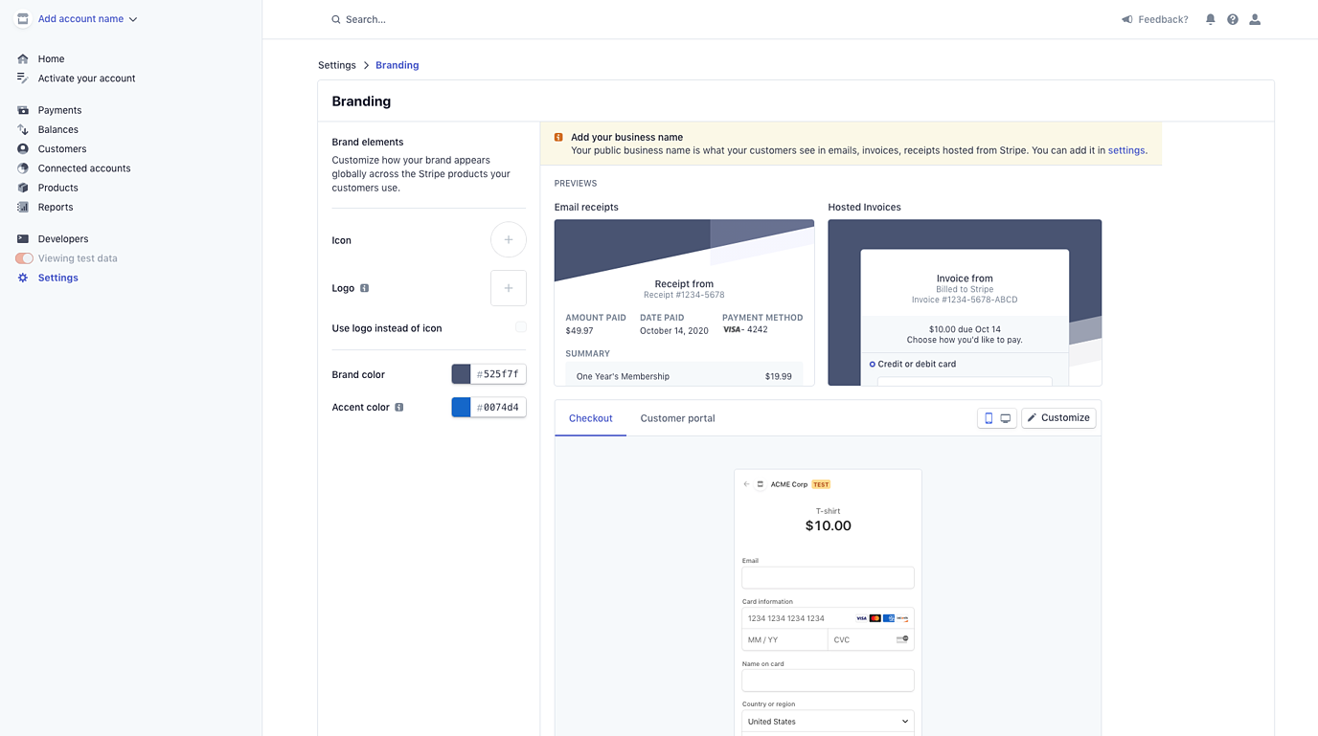The width and height of the screenshot is (1318, 736).
Task: Follow the settings link in the banner
Action: pyautogui.click(x=1125, y=150)
